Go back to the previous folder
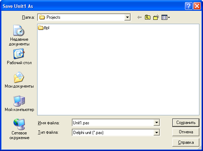 pos(140,17)
